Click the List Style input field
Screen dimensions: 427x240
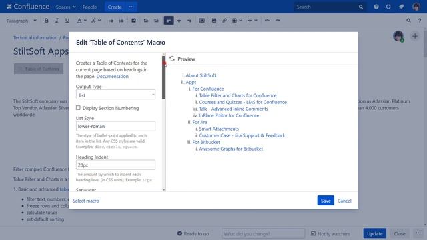click(x=115, y=126)
